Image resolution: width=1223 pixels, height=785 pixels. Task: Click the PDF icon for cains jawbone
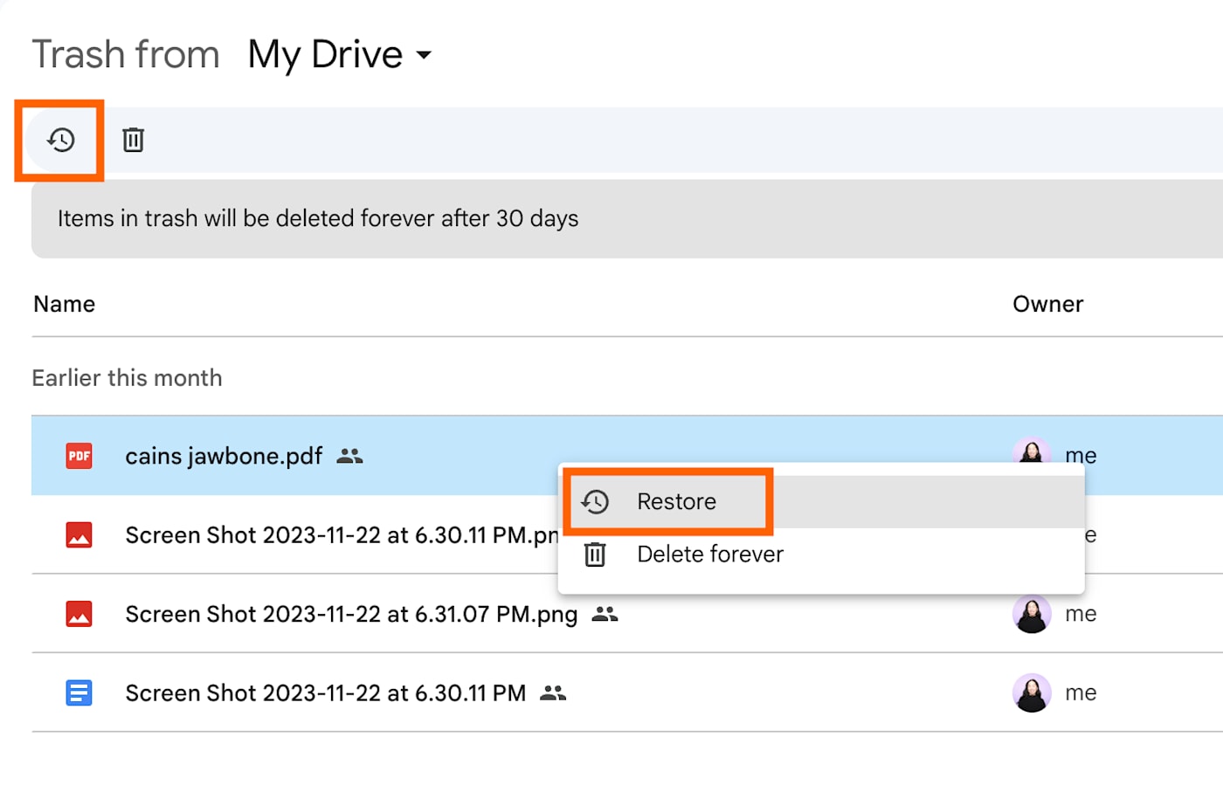tap(79, 456)
